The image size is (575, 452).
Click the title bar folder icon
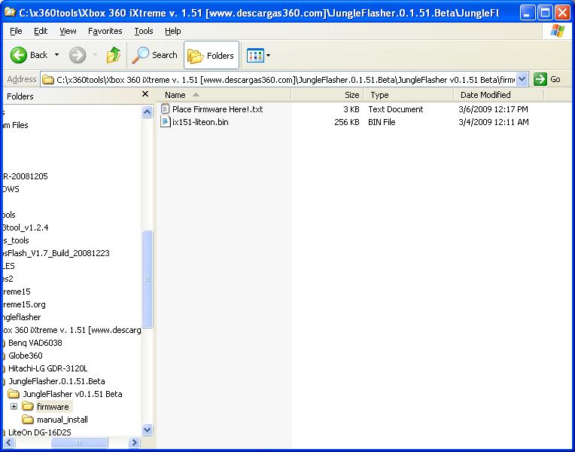click(x=11, y=13)
